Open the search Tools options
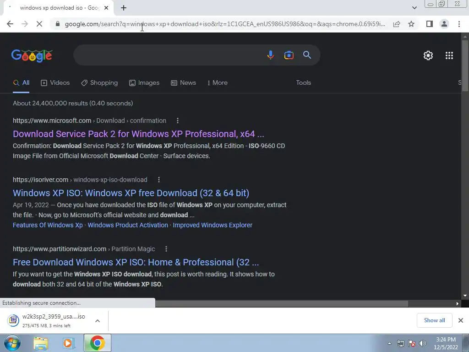469x352 pixels. coord(303,83)
